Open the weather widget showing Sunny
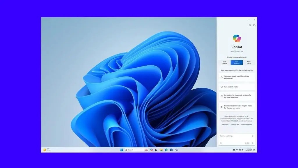The width and height of the screenshot is (298, 168). [x=47, y=150]
